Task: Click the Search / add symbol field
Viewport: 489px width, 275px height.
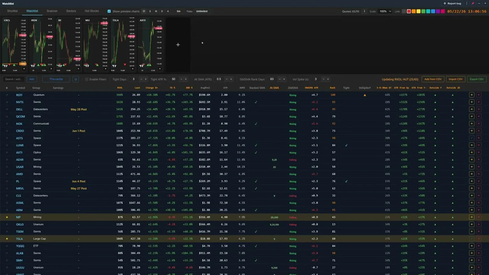Action: click(14, 79)
